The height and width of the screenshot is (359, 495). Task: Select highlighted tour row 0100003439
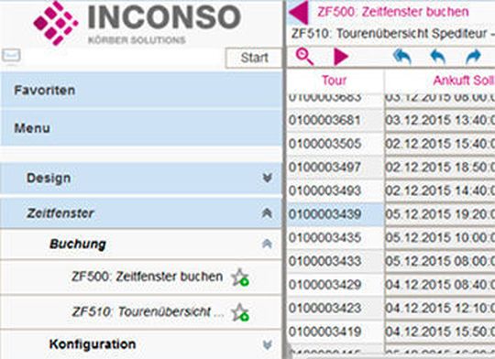coord(335,214)
